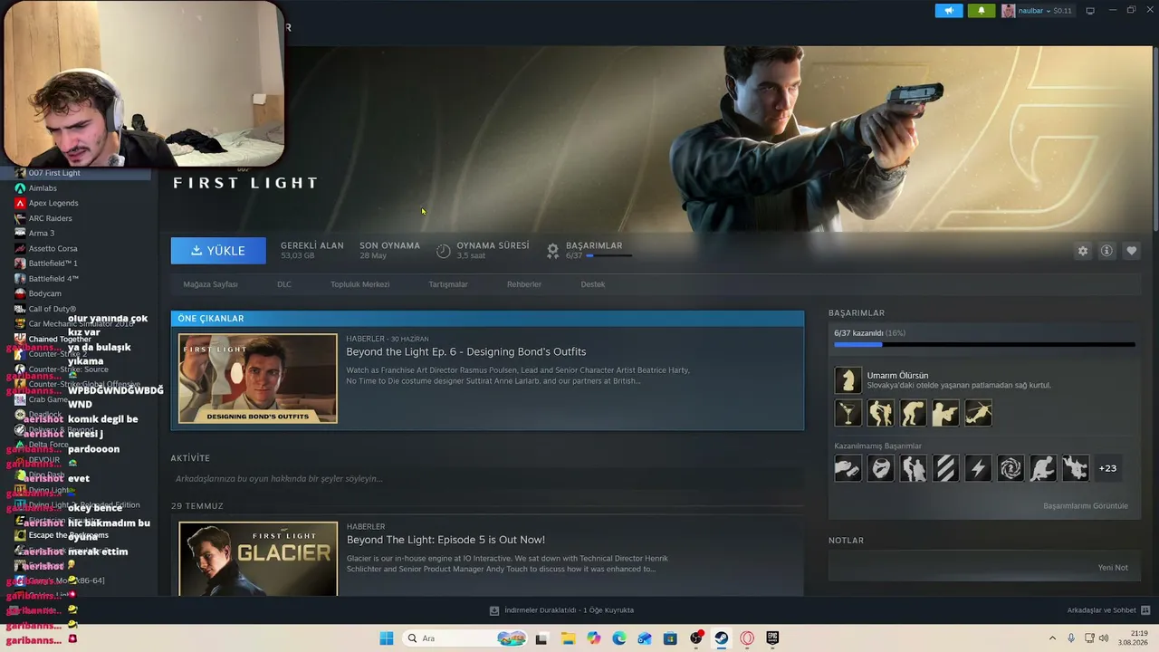1159x652 pixels.
Task: Select Arma 3 in the library list
Action: point(42,234)
